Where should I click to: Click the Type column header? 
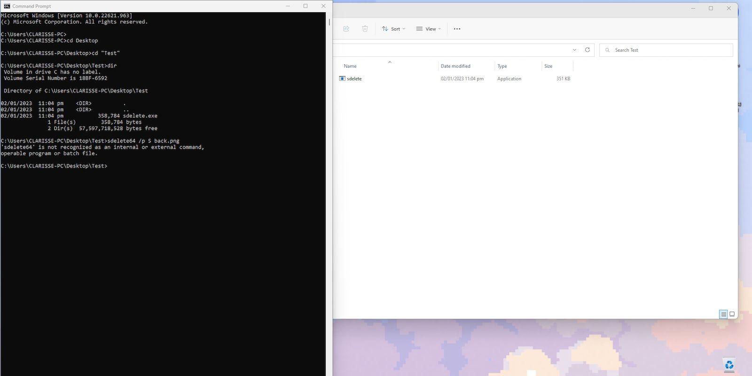(x=502, y=66)
